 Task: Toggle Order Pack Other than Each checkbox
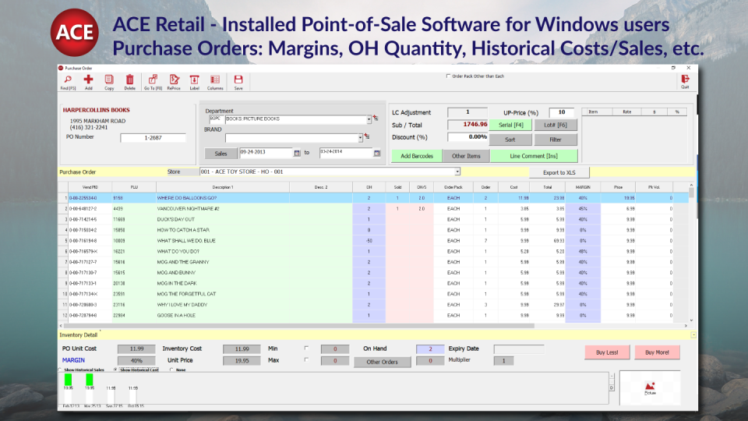pos(448,76)
